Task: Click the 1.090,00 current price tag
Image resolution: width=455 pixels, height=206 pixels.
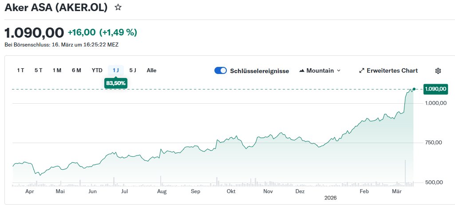Action: [x=435, y=89]
